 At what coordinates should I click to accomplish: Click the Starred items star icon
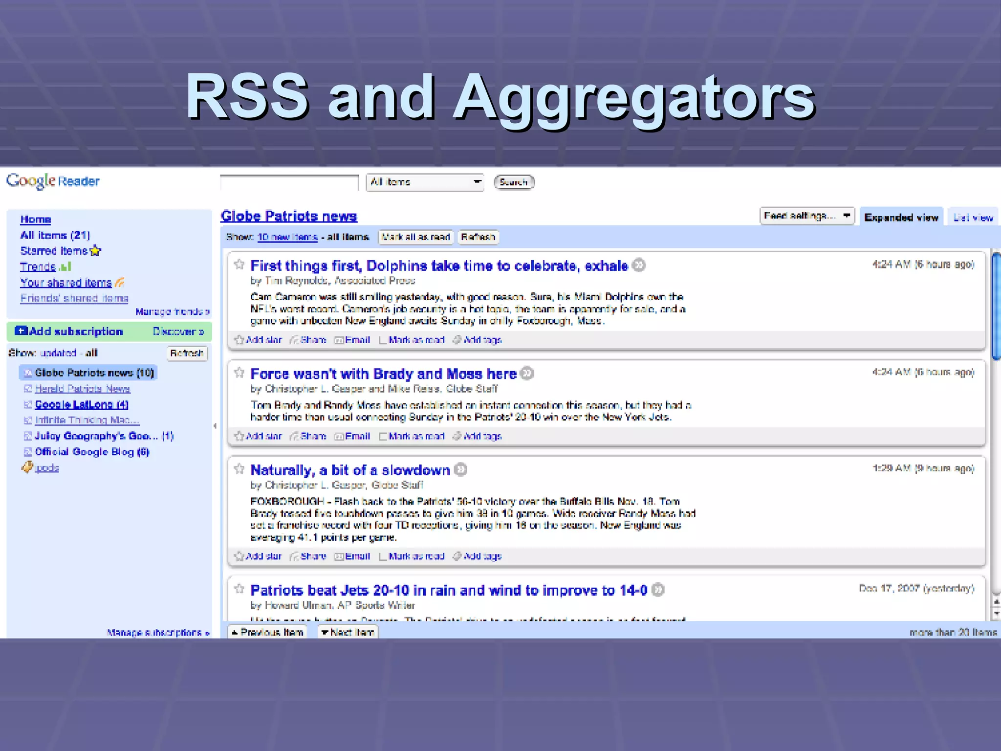tap(95, 251)
